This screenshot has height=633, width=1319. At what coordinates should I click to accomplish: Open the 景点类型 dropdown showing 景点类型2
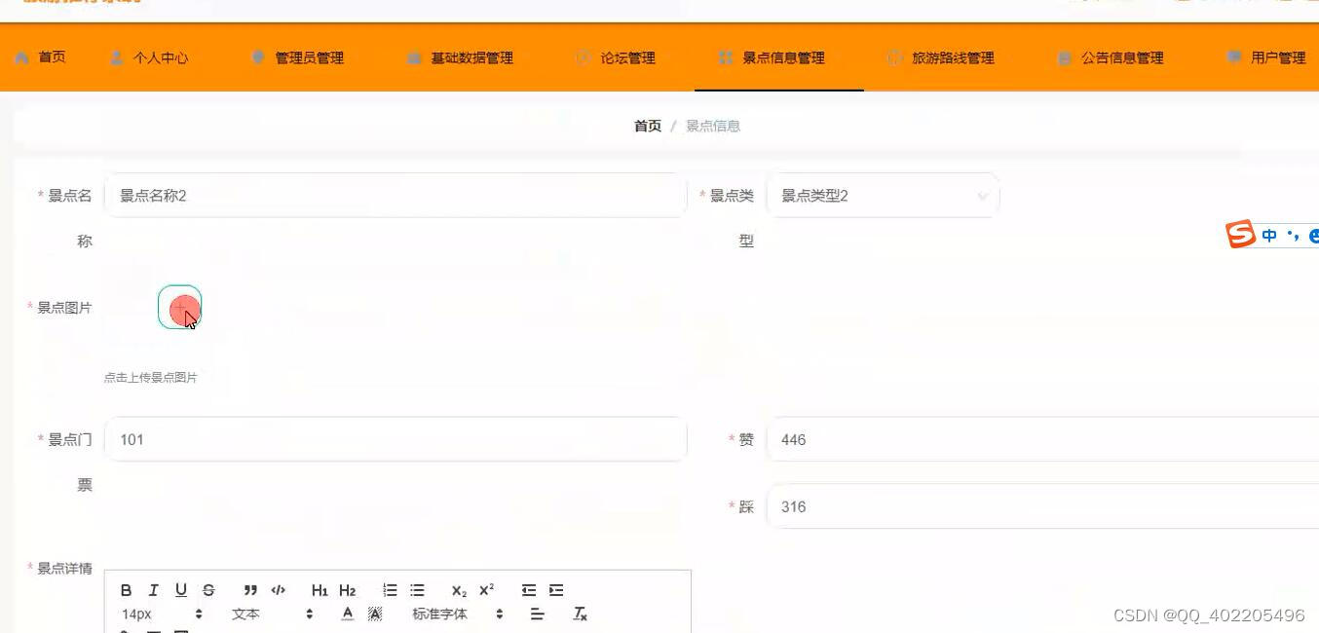click(x=882, y=195)
